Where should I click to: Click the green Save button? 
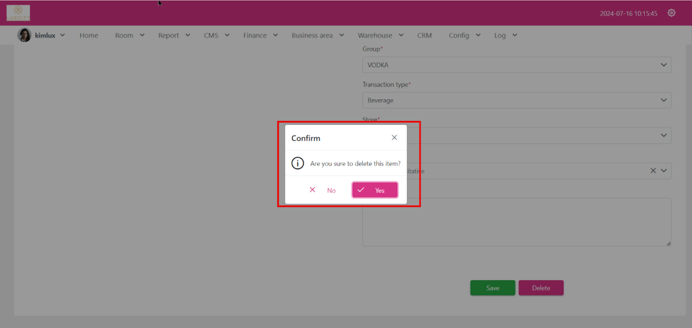(x=493, y=288)
